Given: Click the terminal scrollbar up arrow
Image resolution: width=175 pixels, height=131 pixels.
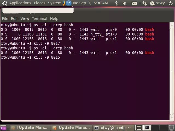Looking at the screenshot, I should 172,25.
